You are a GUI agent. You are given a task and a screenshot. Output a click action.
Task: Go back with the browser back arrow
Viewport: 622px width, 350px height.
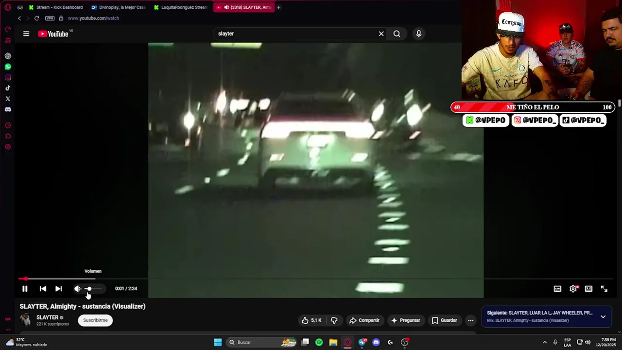click(x=19, y=18)
